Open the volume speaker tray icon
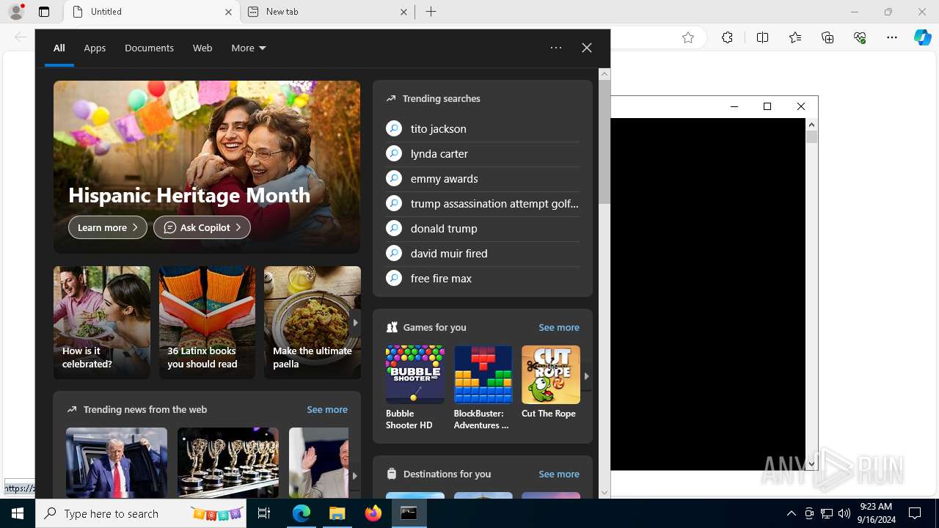Screen dimensions: 939x528 pyautogui.click(x=844, y=513)
